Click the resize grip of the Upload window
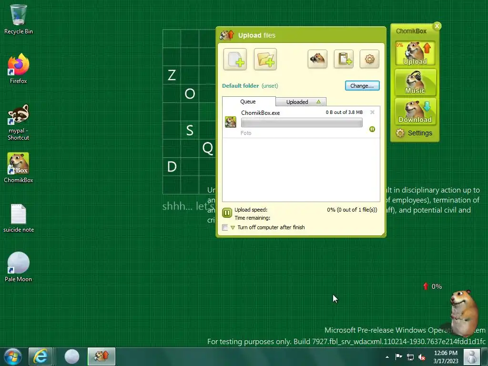This screenshot has width=488, height=366. [383, 234]
